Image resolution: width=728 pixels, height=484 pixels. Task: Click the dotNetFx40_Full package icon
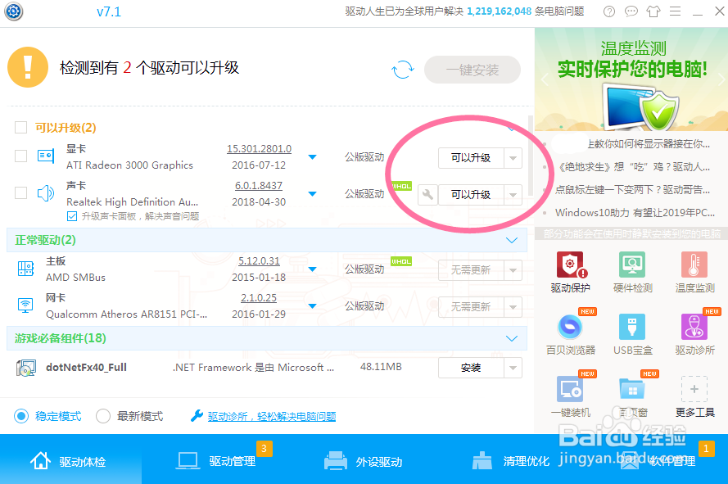click(26, 368)
